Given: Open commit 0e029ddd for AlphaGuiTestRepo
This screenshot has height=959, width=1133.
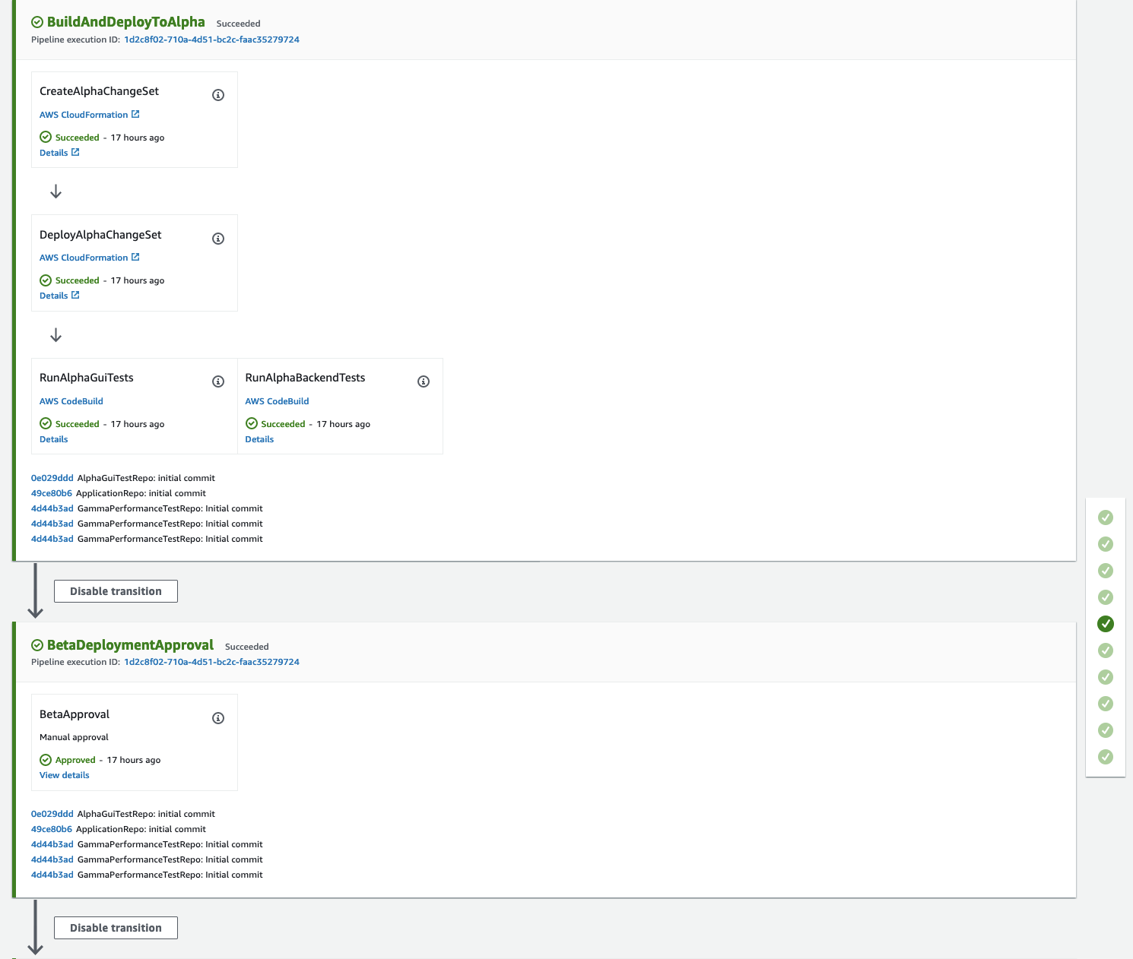Looking at the screenshot, I should pyautogui.click(x=52, y=477).
